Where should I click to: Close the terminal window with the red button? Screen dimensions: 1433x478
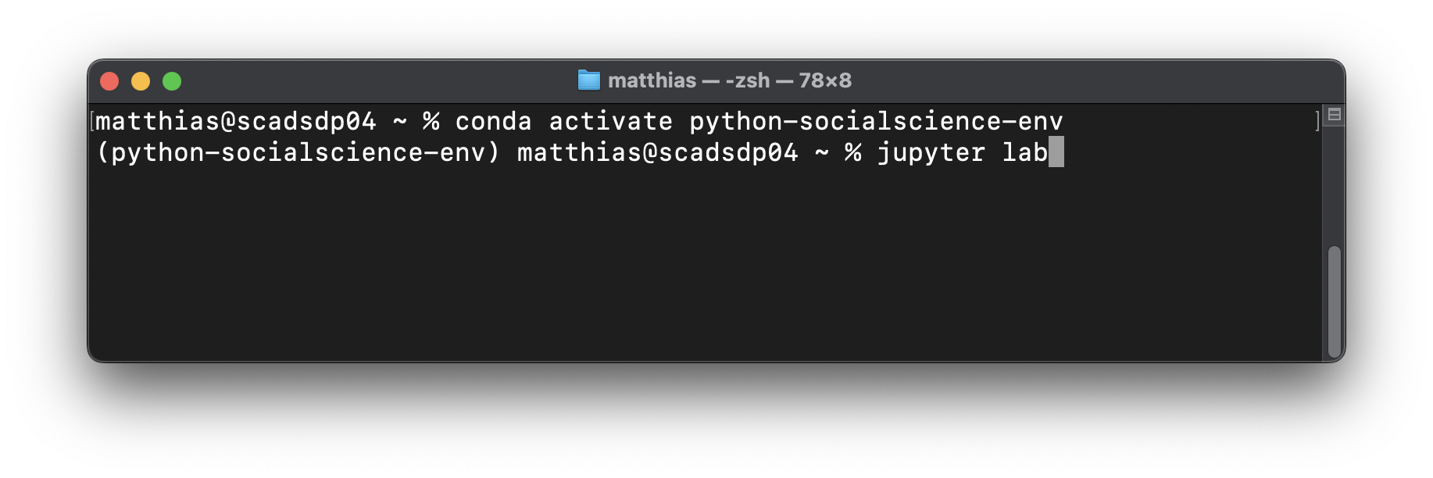pos(109,81)
